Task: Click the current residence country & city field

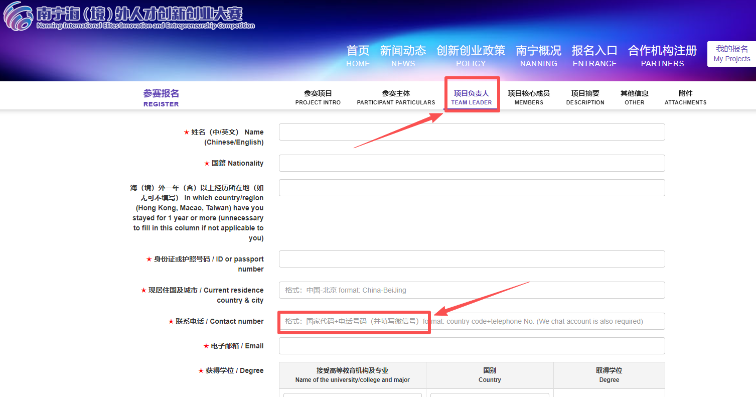Action: (x=472, y=290)
